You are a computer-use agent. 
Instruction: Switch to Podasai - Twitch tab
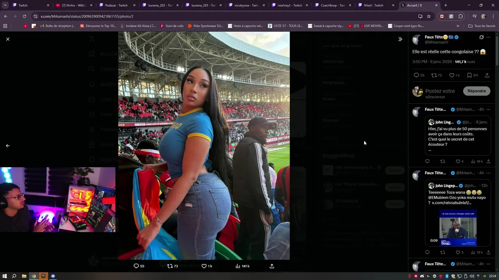(x=117, y=5)
